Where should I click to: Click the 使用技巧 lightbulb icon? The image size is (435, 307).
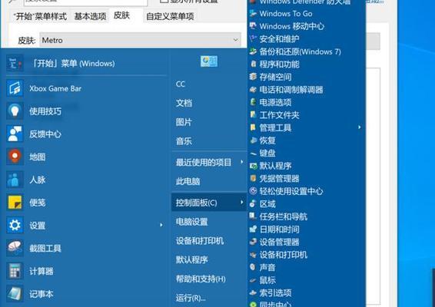15,111
